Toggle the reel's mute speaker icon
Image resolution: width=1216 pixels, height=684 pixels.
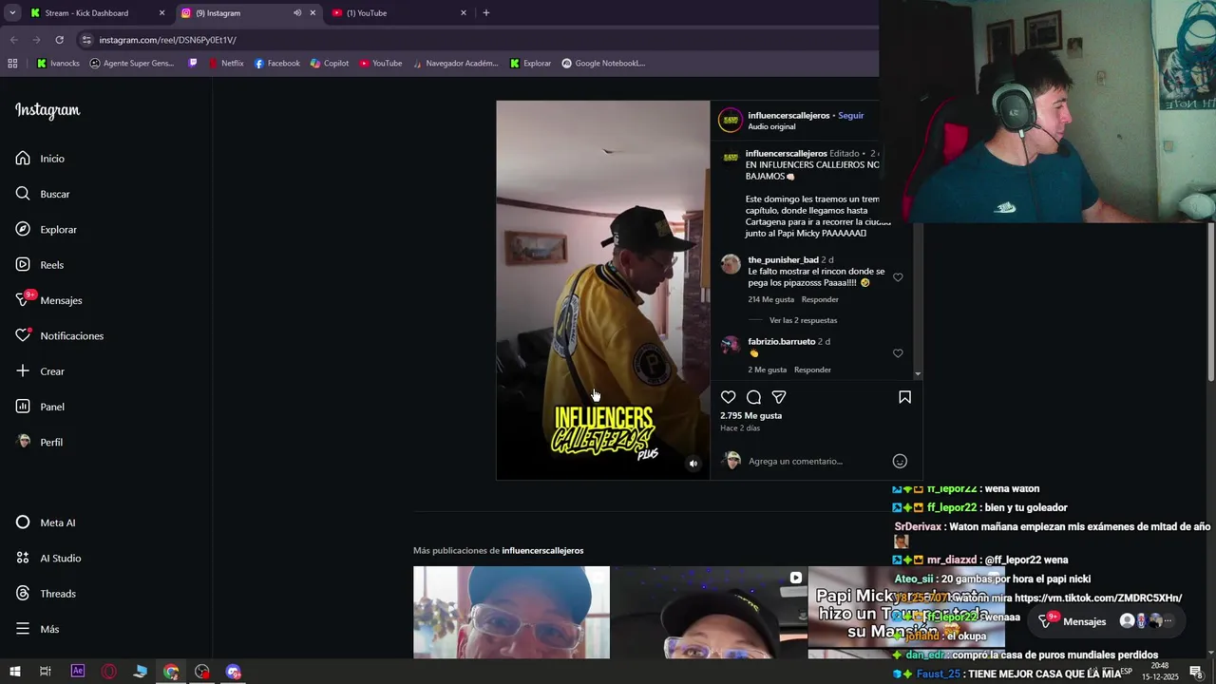(693, 464)
